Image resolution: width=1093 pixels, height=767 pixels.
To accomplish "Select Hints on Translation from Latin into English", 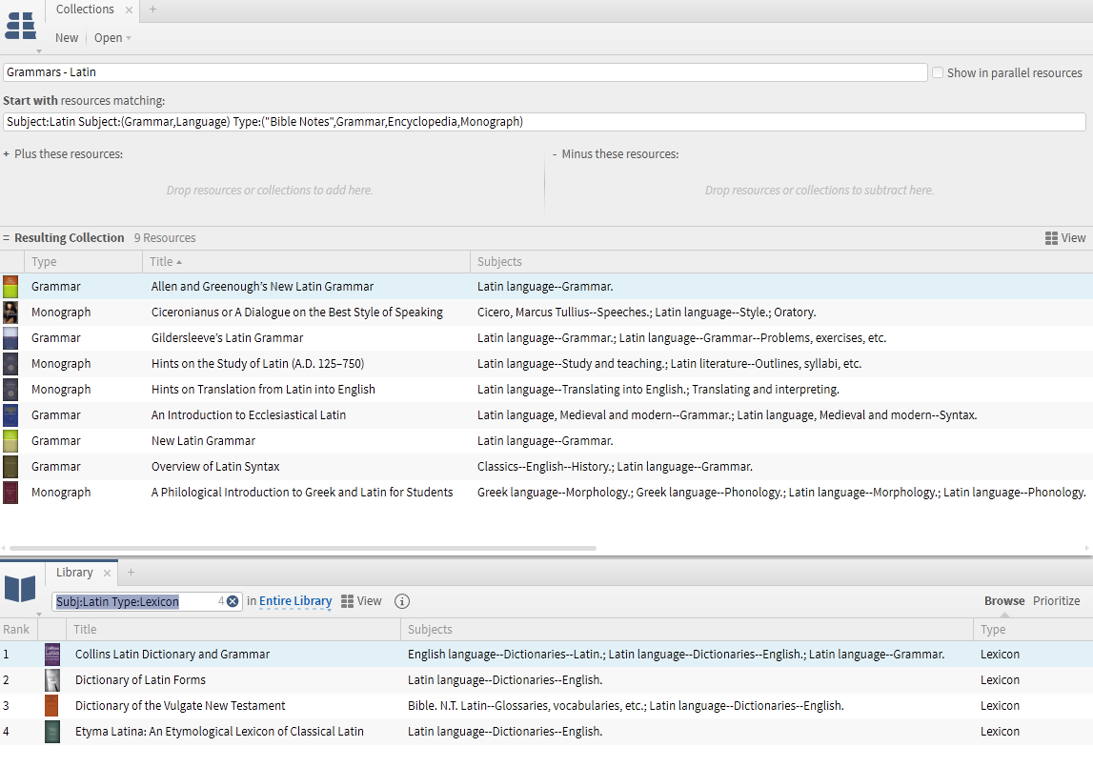I will point(263,389).
